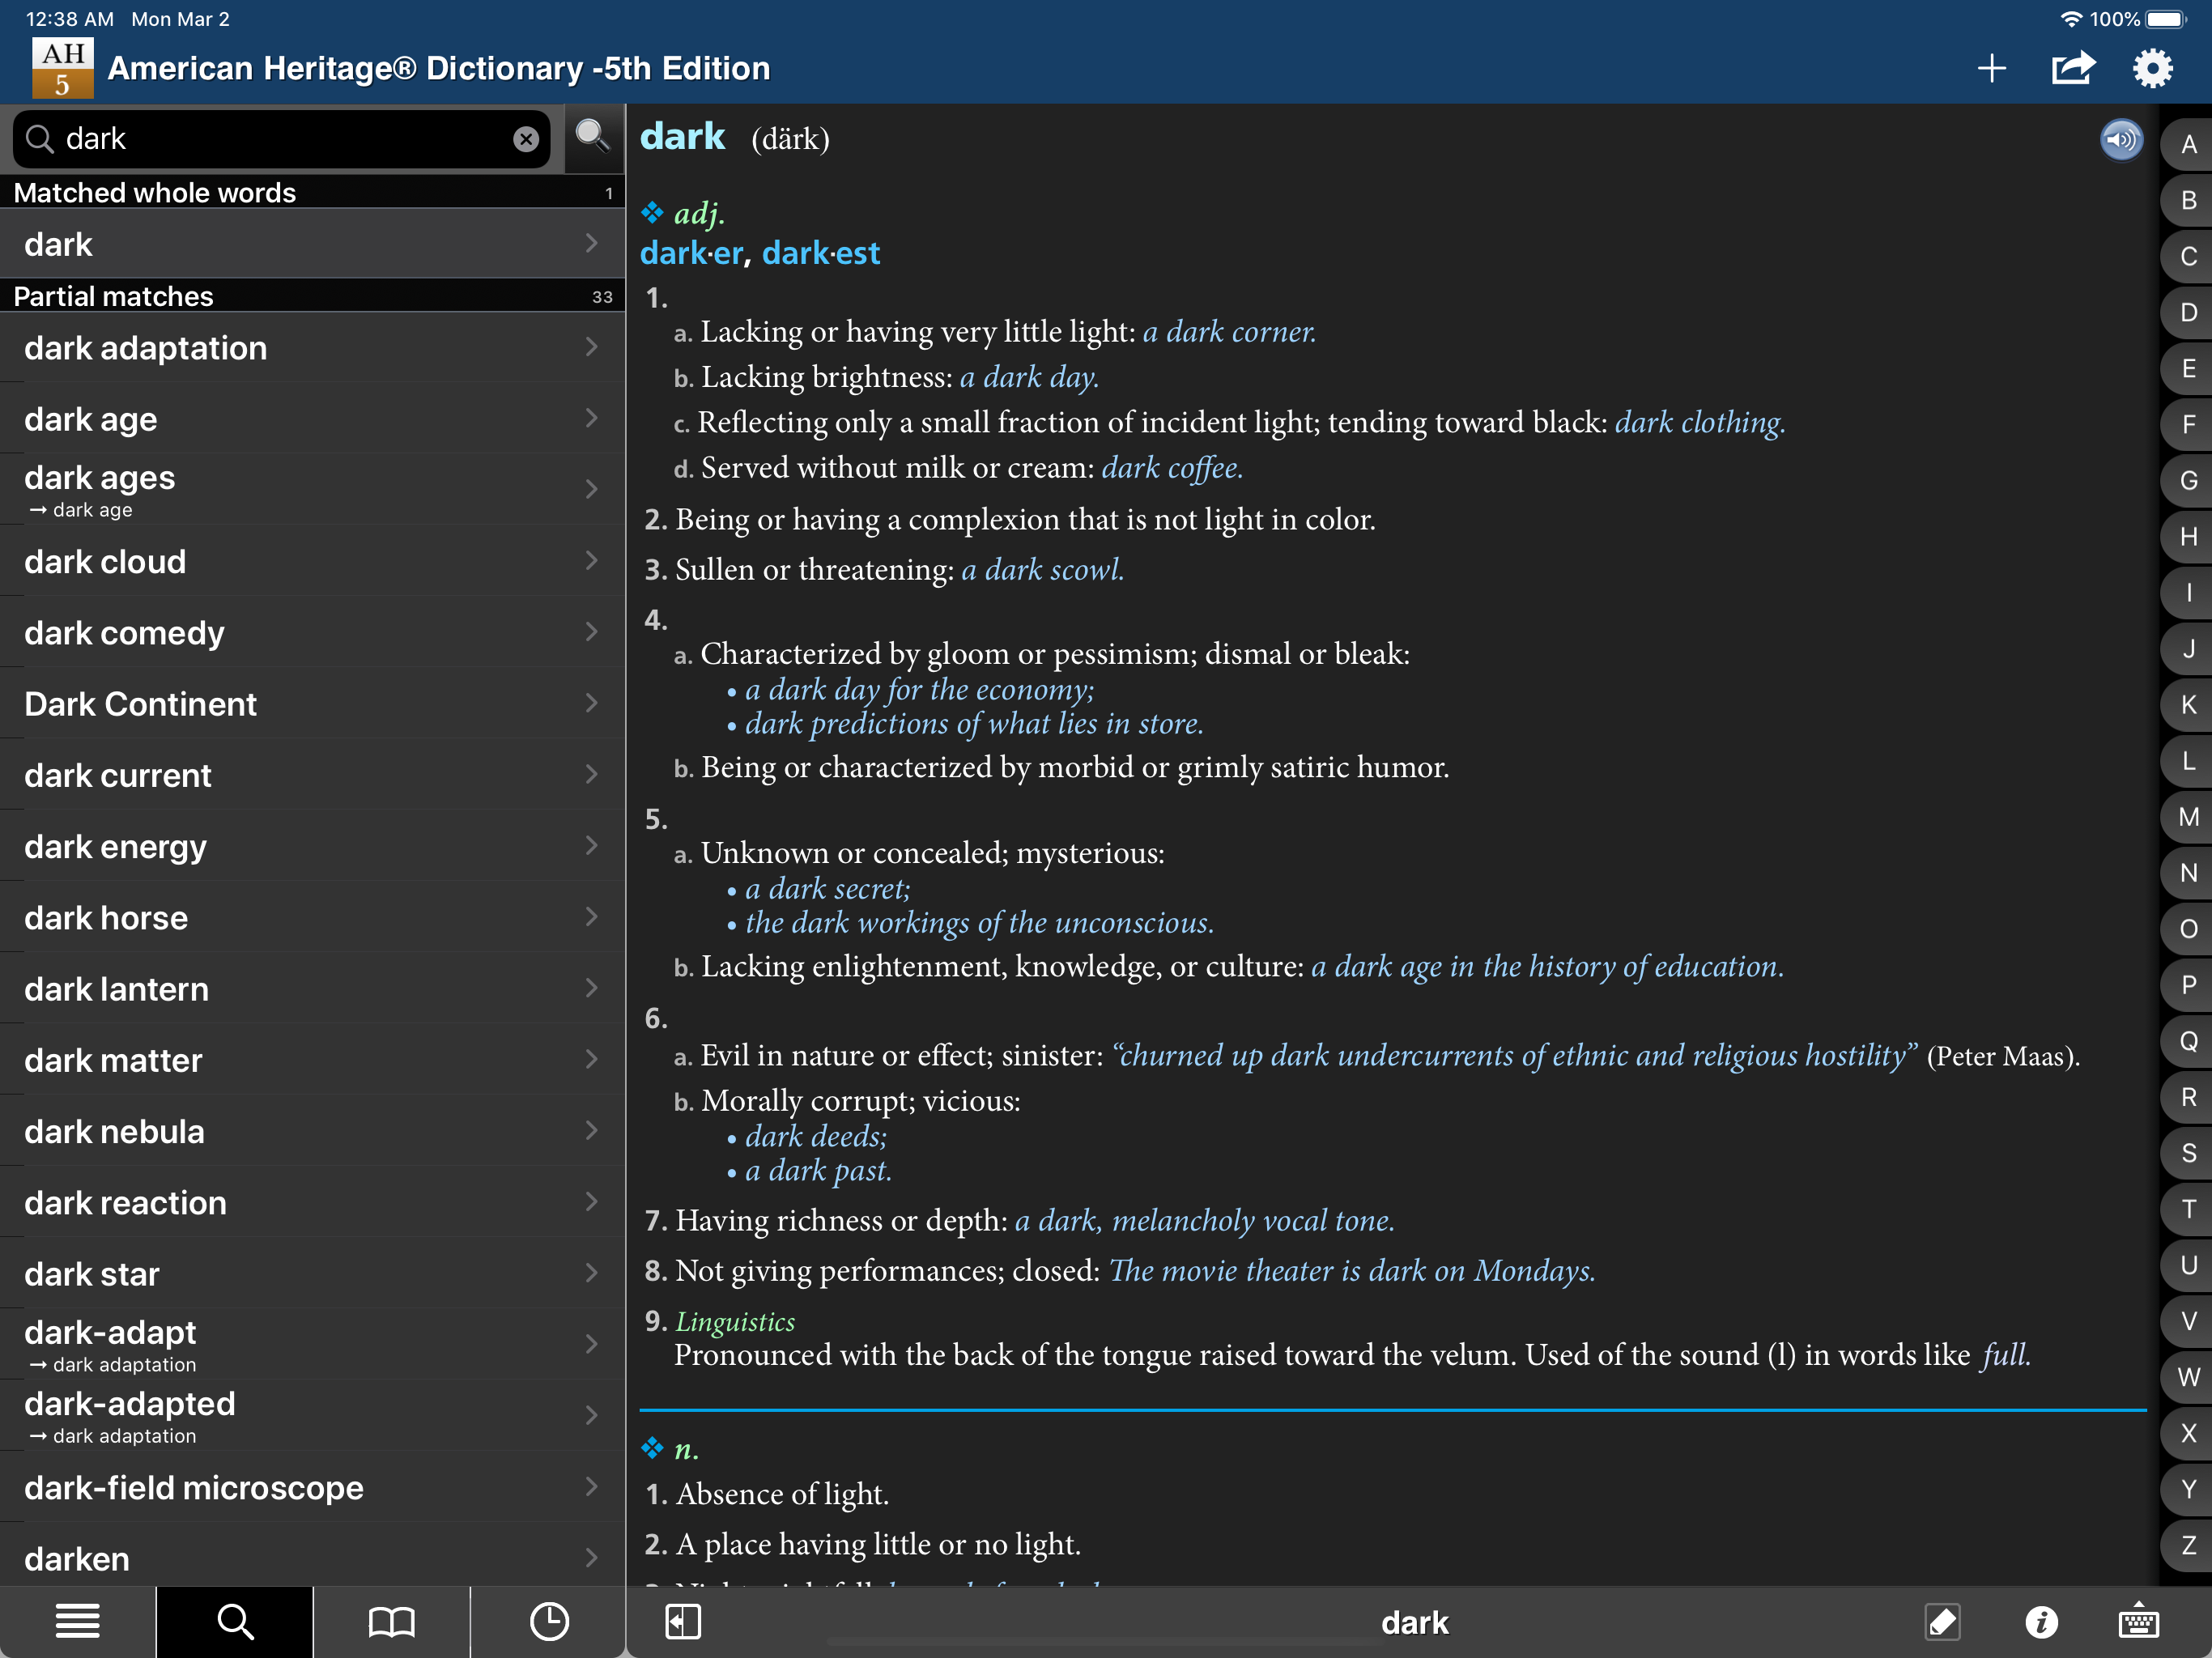Play pronunciation with the speaker icon
2212x1658 pixels.
coord(2120,140)
